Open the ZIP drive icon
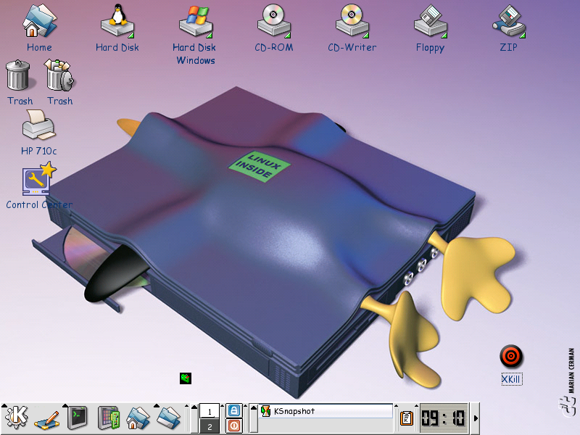The height and width of the screenshot is (435, 580). [509, 22]
